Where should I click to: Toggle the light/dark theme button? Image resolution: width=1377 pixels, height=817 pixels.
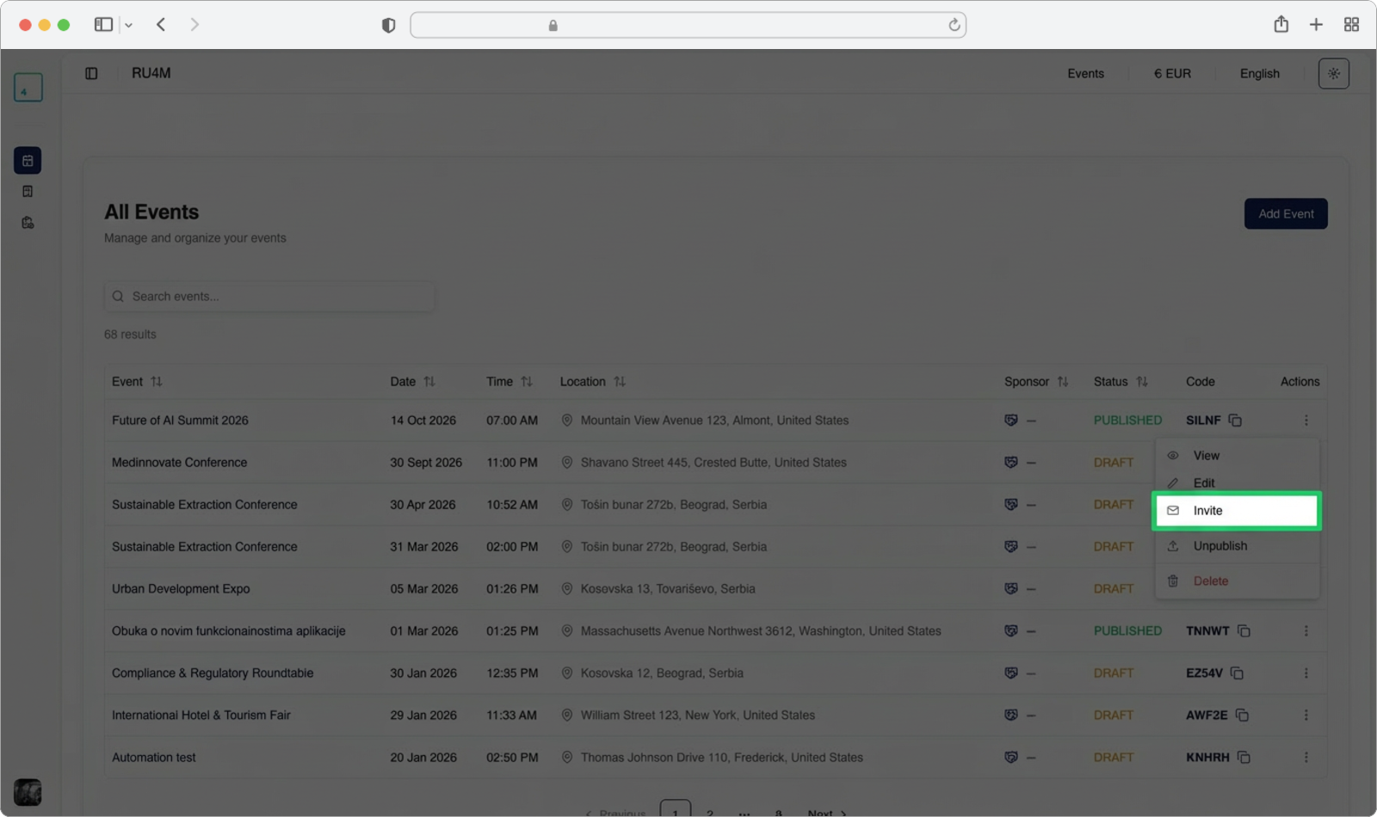[x=1333, y=74]
